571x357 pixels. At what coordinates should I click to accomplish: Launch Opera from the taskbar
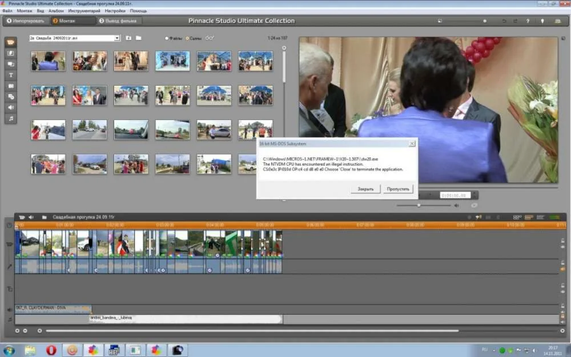pos(51,350)
